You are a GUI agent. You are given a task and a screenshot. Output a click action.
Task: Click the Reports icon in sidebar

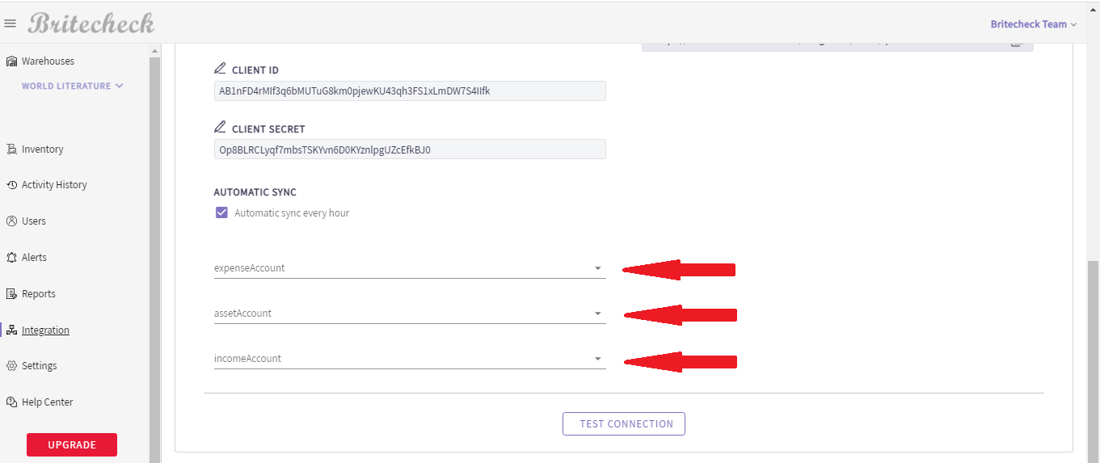[11, 294]
